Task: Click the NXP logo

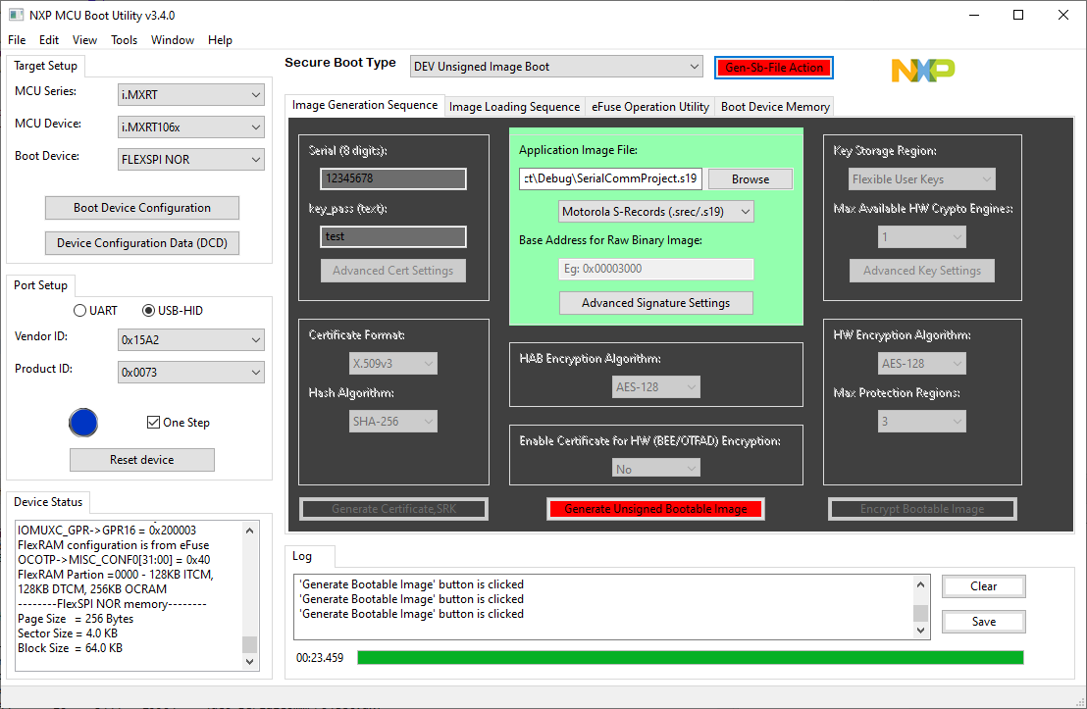Action: 922,70
